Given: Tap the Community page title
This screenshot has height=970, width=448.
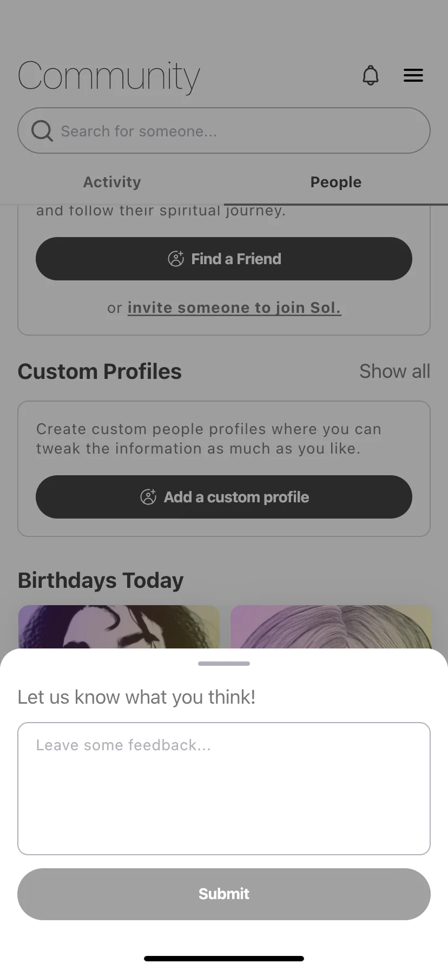Looking at the screenshot, I should 109,76.
